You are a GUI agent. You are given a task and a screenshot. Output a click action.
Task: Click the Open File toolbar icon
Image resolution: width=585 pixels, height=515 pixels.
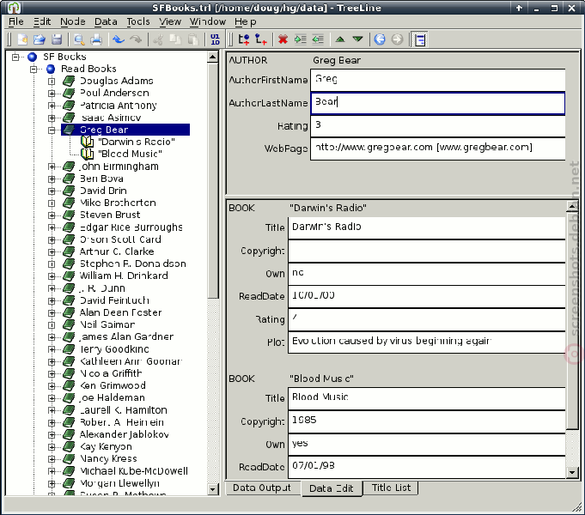(40, 39)
